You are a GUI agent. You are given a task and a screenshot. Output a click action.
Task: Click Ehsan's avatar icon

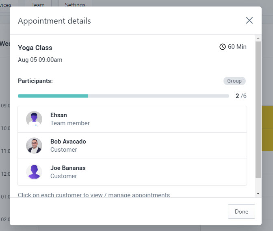(x=34, y=119)
